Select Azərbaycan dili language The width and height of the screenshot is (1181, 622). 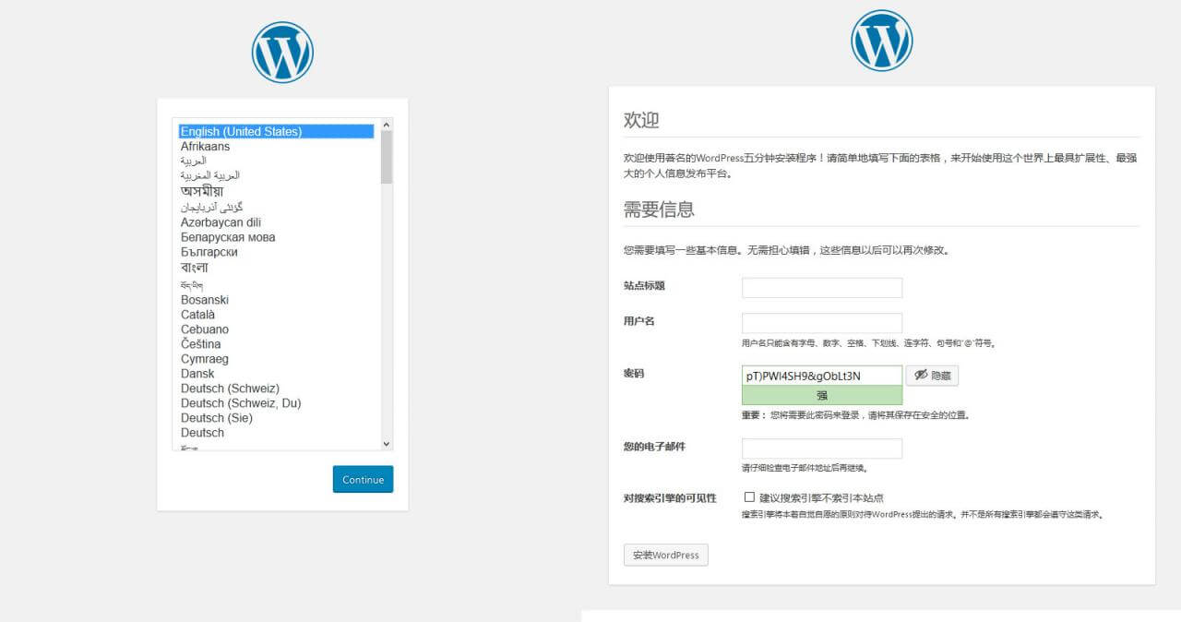220,221
